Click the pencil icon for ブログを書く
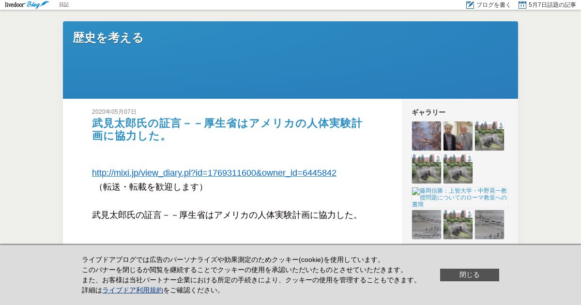This screenshot has height=305, width=581. pyautogui.click(x=470, y=5)
